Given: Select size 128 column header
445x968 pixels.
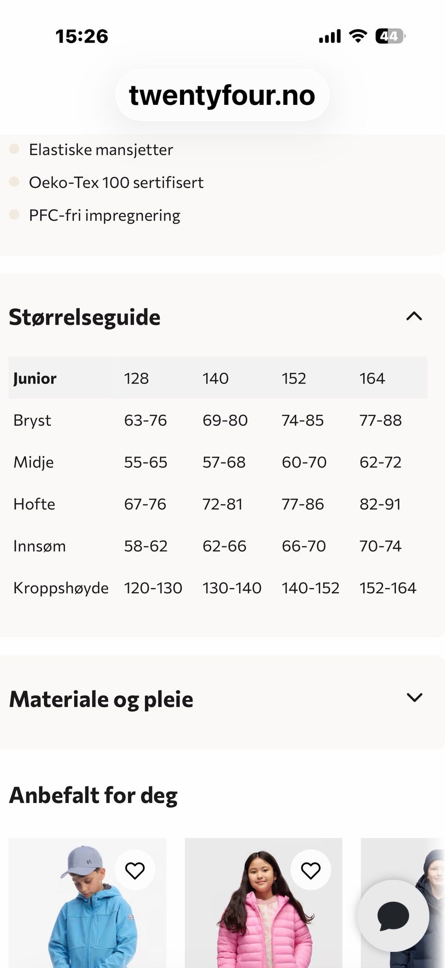Looking at the screenshot, I should pyautogui.click(x=136, y=378).
